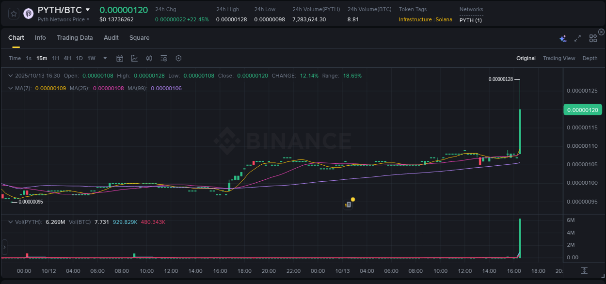Open the chart layout widgets icon
Viewport: 606px width, 284px height.
pyautogui.click(x=593, y=38)
